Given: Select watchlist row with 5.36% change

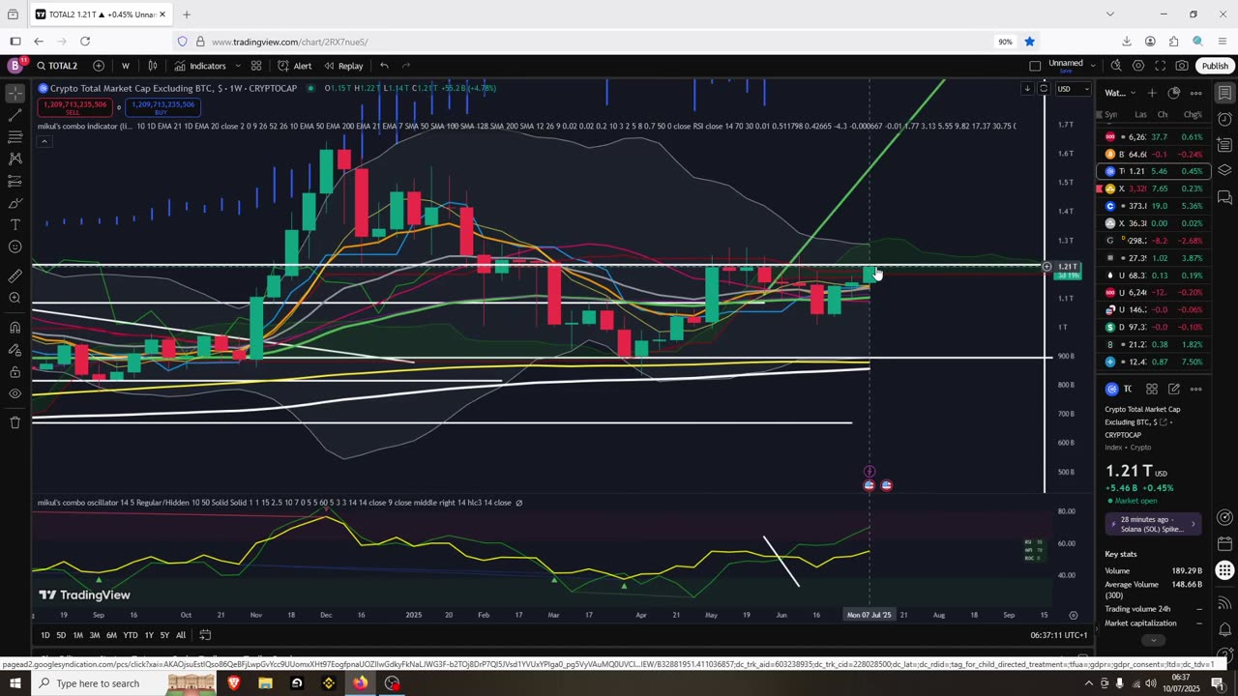Looking at the screenshot, I should (1153, 206).
